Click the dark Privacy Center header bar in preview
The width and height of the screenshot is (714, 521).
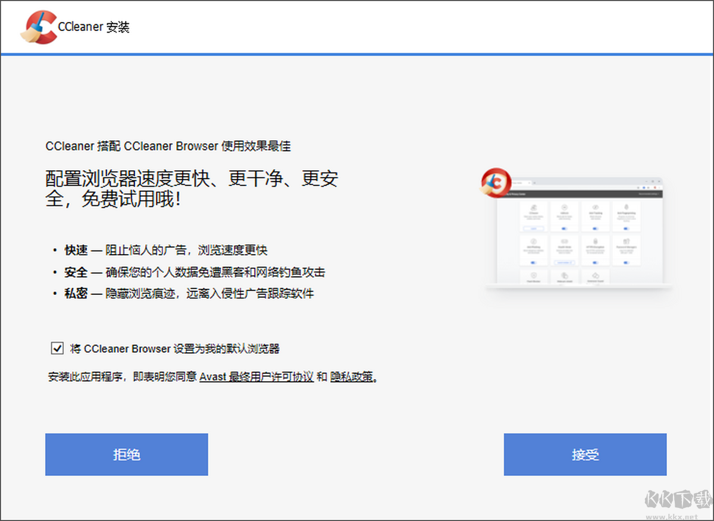[x=580, y=194]
